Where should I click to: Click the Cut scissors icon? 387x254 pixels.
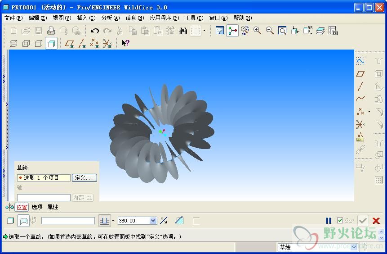120,31
